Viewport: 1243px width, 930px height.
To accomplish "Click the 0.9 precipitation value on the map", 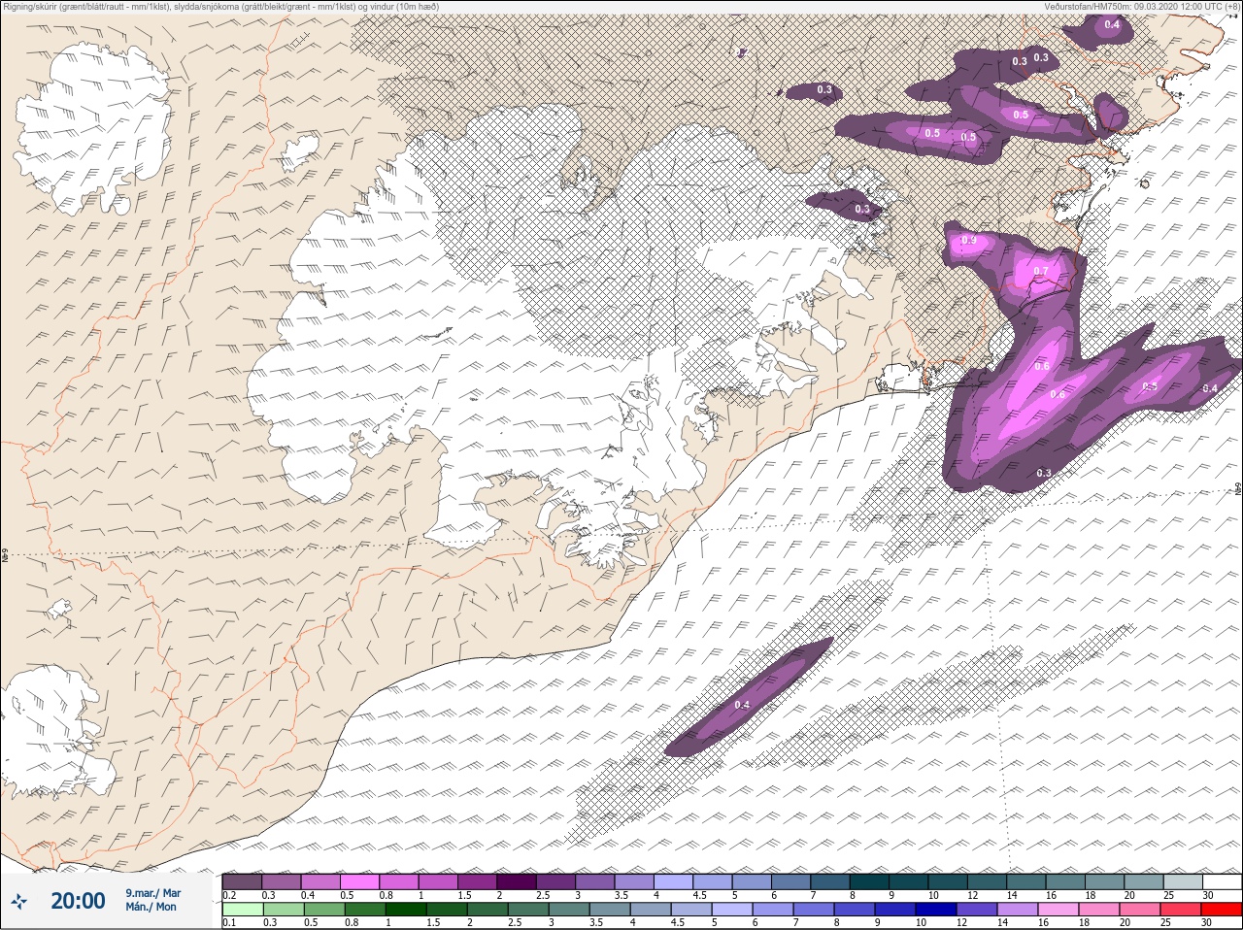I will tap(968, 240).
